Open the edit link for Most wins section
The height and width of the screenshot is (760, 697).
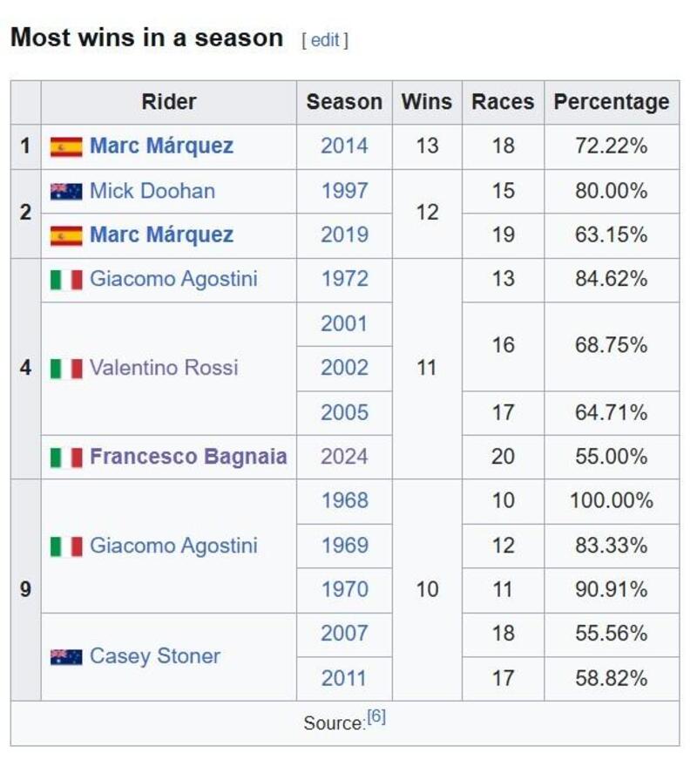(325, 40)
